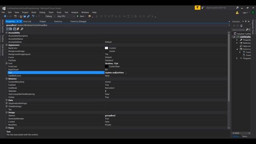Click the pin icon on Properties tab
The height and width of the screenshot is (144, 256).
pos(18,21)
